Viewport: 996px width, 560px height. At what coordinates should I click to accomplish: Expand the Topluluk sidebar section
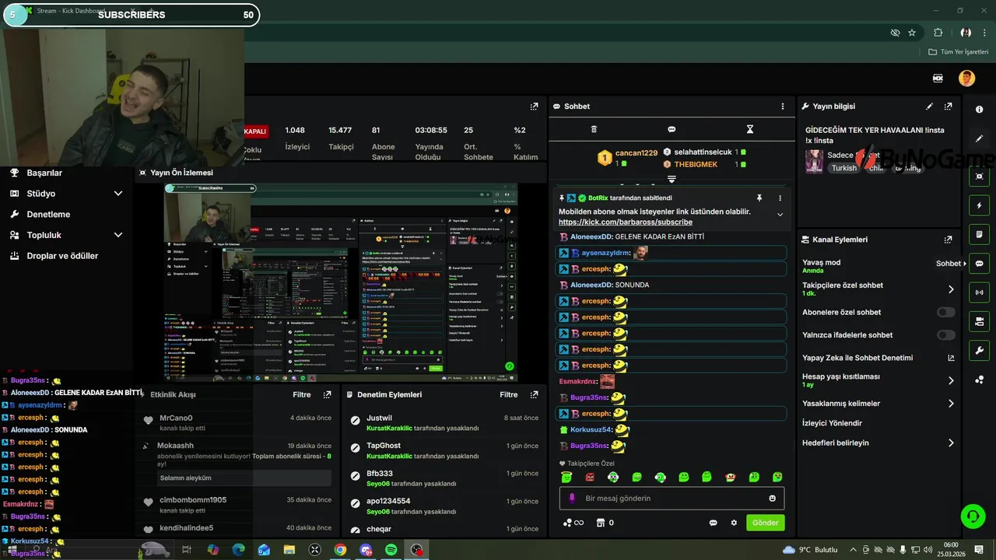[118, 235]
